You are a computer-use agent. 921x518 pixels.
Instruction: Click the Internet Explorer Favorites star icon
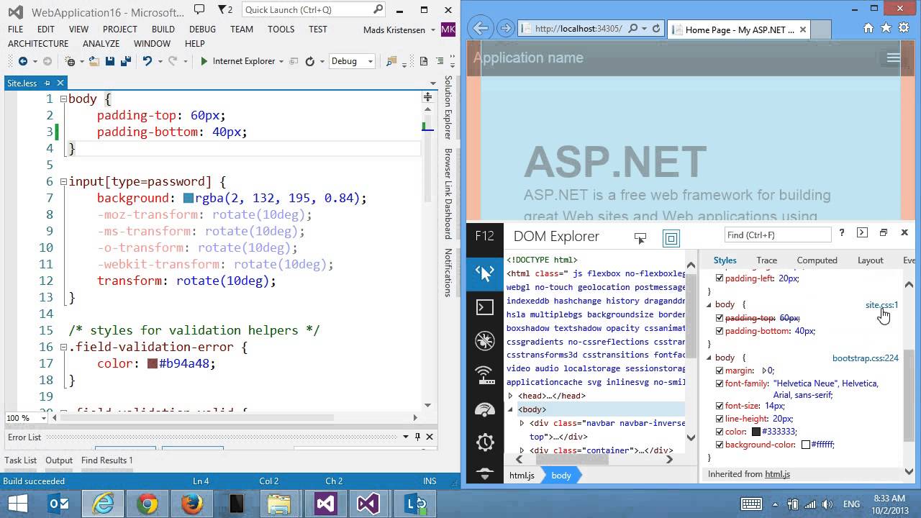[886, 28]
